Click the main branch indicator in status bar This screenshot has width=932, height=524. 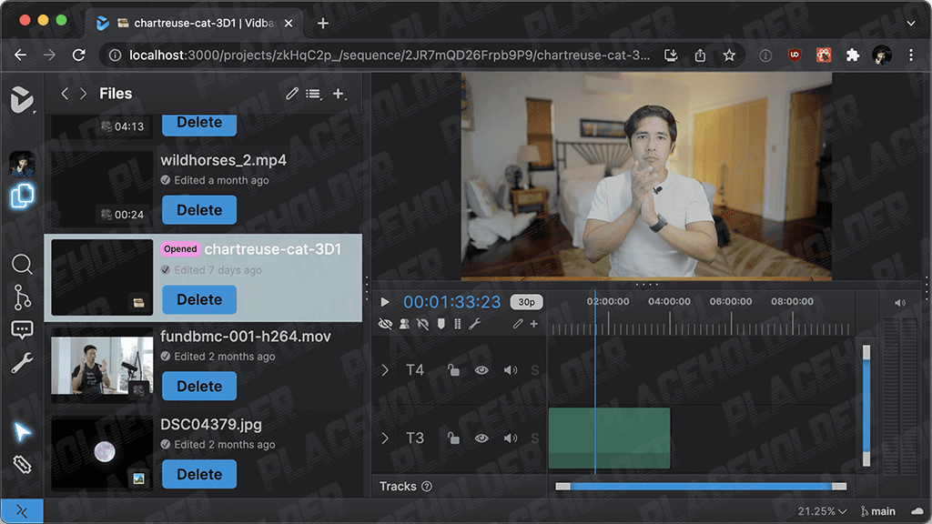877,511
